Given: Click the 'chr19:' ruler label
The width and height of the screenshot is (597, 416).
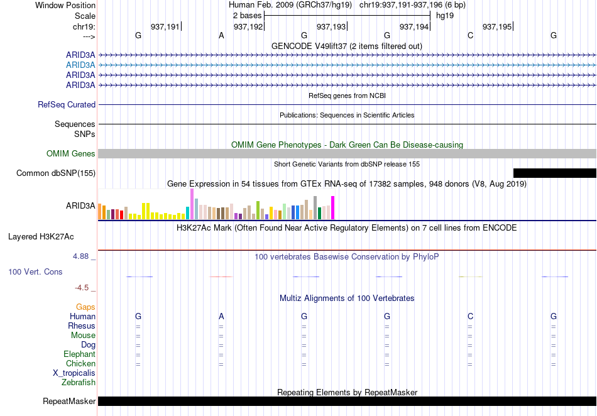Looking at the screenshot, I should click(x=84, y=26).
